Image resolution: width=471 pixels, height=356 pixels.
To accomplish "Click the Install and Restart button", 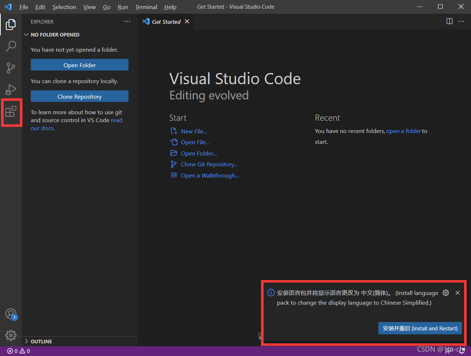I will click(420, 328).
